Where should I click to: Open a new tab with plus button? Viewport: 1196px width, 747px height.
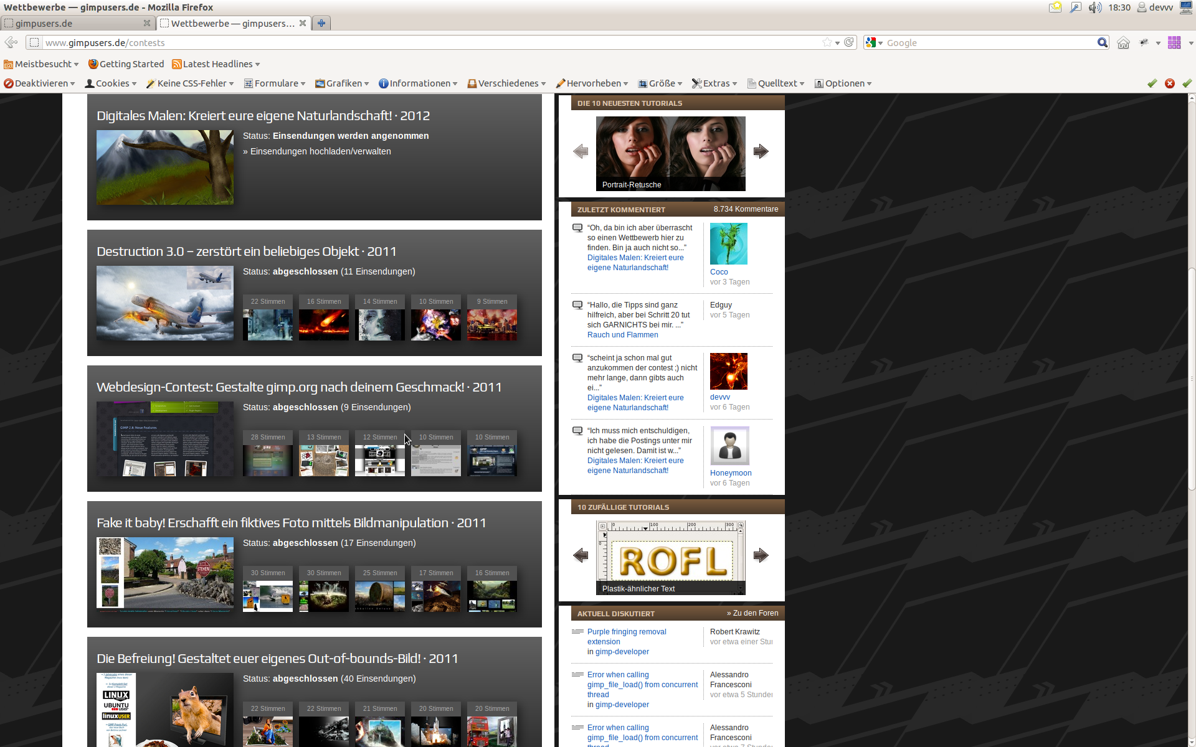pyautogui.click(x=321, y=23)
